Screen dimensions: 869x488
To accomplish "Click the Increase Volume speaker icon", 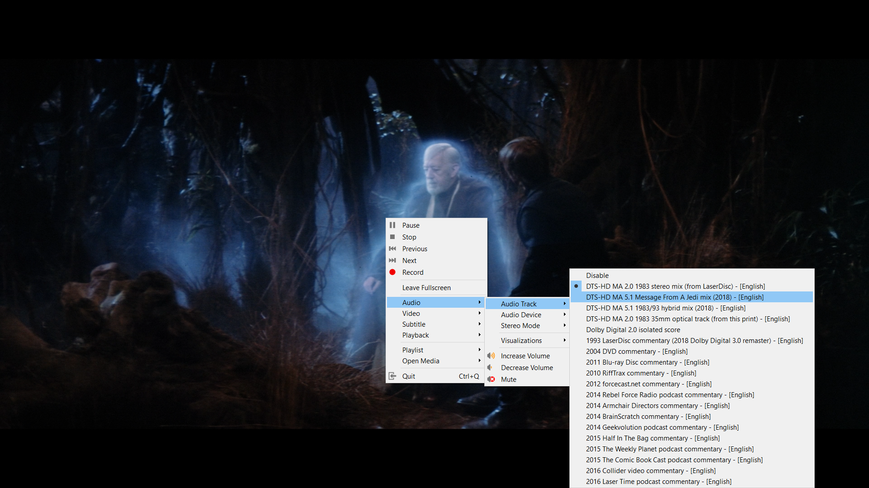I will tap(491, 356).
